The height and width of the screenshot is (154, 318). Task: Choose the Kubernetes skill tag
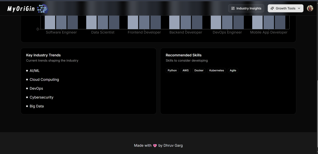(217, 70)
